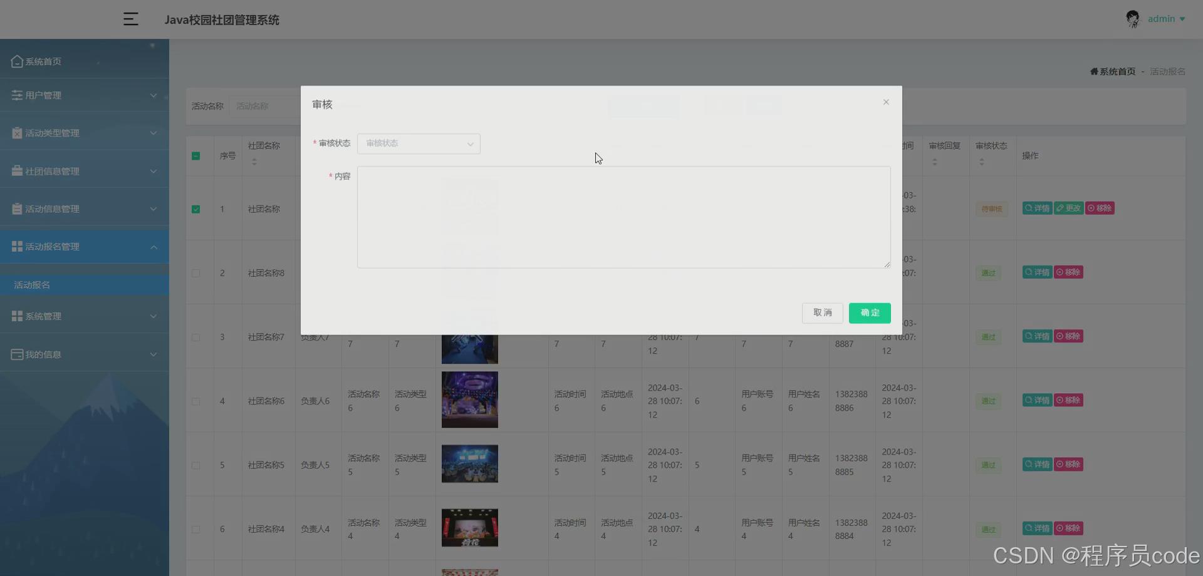Click the 系统管理 grid icon in sidebar

point(17,316)
